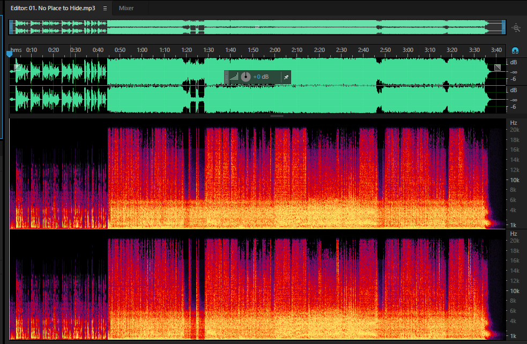Click the HUD pin icon
The image size is (527, 344).
pos(286,77)
